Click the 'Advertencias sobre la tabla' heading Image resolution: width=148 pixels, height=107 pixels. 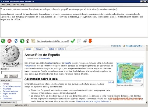pyautogui.click(x=41, y=79)
